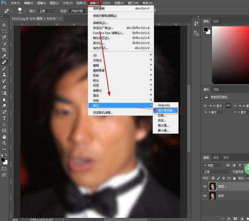Open the 滤镜库 filter gallery entry
249x221 pixels.
[x=100, y=23]
